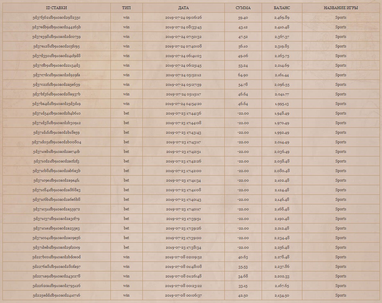
Task: Click the sum value 33.15
Action: [243, 286]
